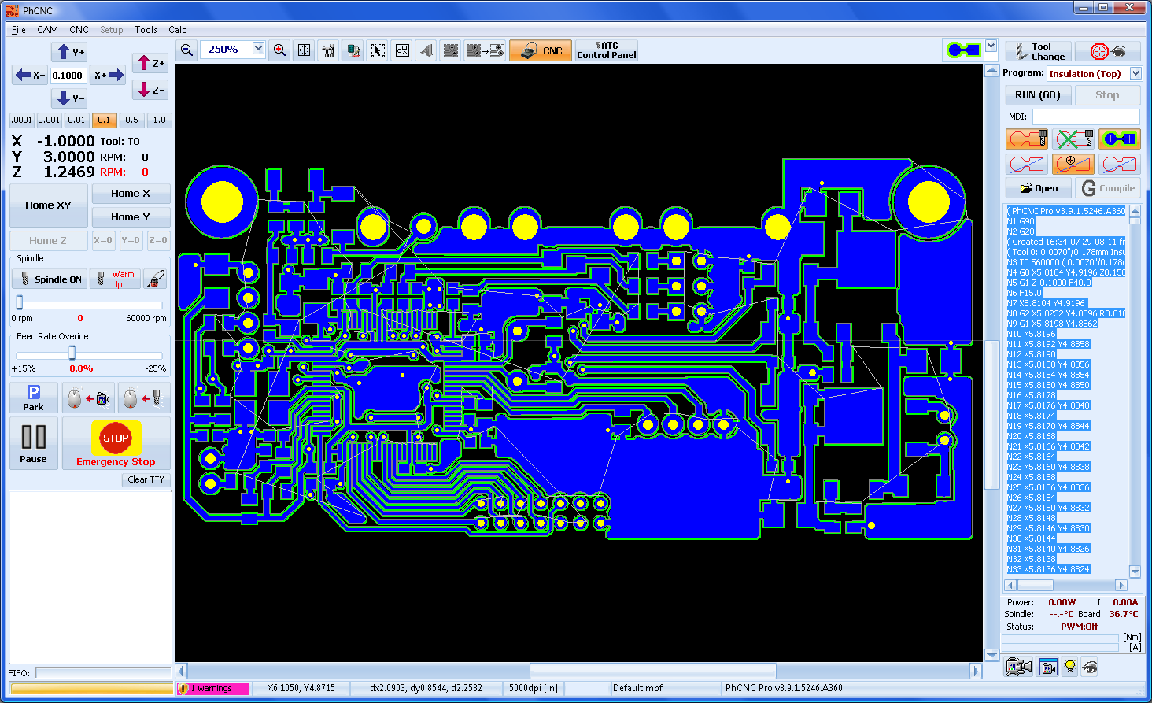Click the lightbulb icon at bottom right
1152x703 pixels.
pos(1069,667)
